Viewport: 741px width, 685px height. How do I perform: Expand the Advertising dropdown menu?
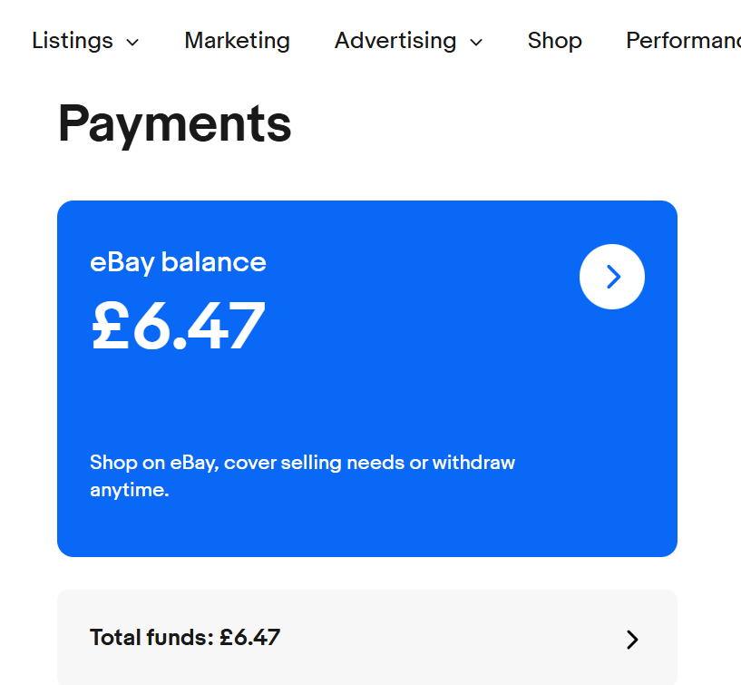(408, 41)
